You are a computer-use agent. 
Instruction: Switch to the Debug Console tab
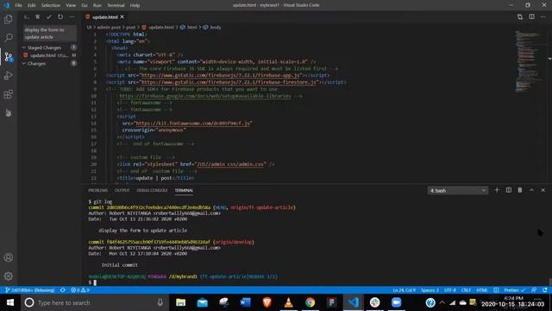coord(152,190)
